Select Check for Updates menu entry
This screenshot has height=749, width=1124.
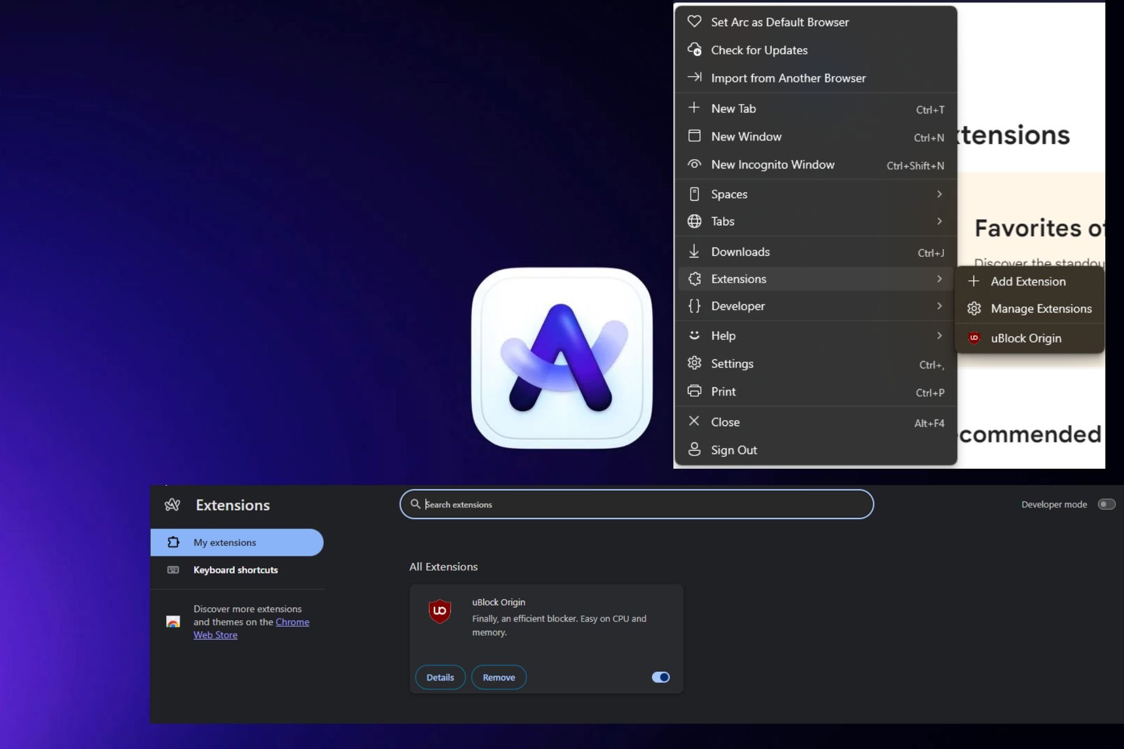815,50
